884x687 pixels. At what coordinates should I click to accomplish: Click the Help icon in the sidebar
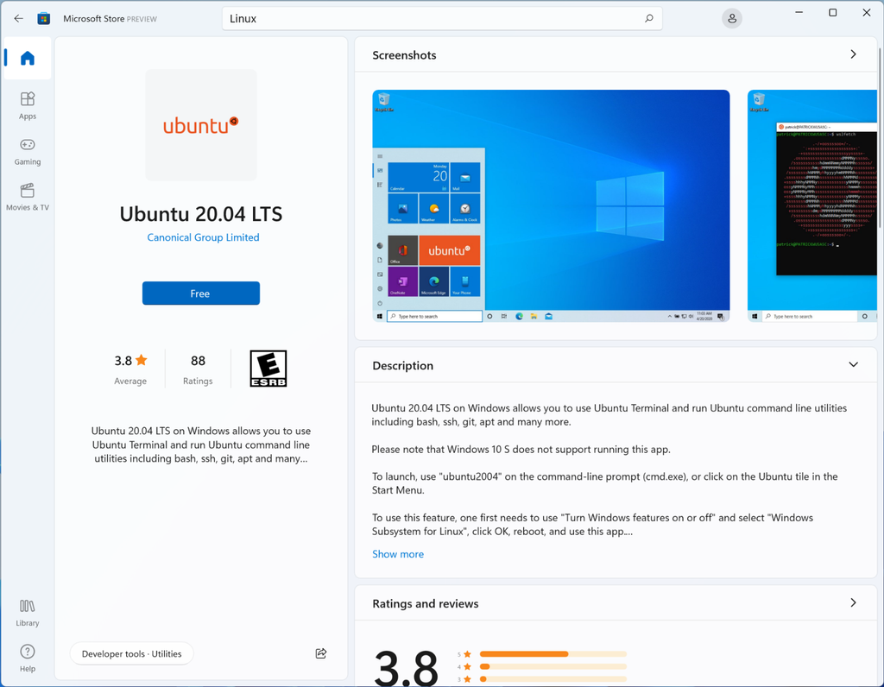point(27,658)
